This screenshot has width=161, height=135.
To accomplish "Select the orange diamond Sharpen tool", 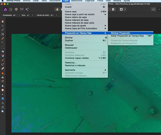I will (3, 90).
